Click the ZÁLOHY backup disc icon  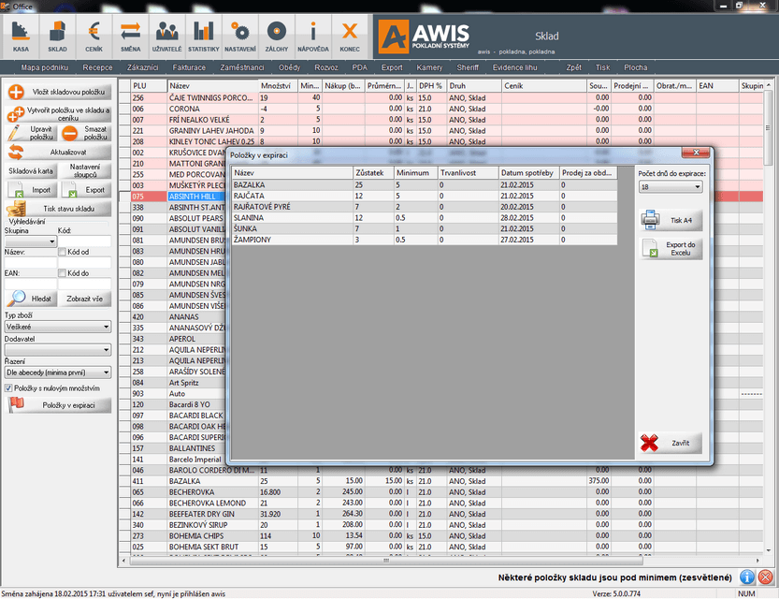pos(276,35)
